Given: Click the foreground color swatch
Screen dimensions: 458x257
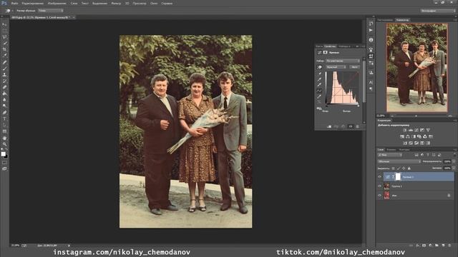Looking at the screenshot, I should (x=3, y=154).
